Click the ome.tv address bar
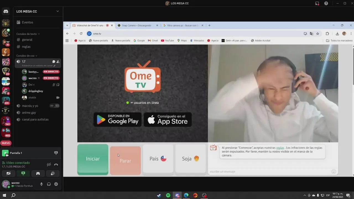The width and height of the screenshot is (354, 199). 194,33
